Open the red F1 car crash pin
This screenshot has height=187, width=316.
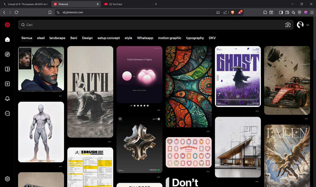[x=287, y=81]
